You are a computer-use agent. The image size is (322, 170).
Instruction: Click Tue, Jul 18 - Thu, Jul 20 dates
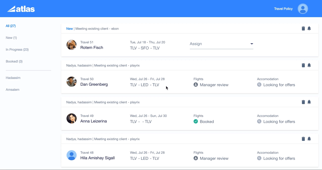pyautogui.click(x=147, y=42)
